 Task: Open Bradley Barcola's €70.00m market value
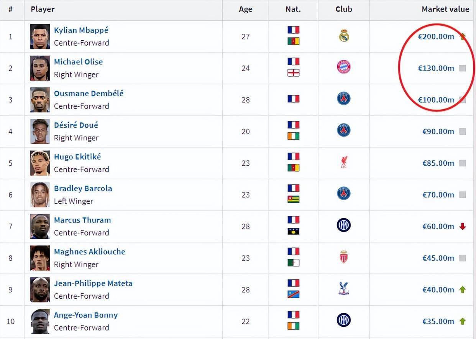438,195
